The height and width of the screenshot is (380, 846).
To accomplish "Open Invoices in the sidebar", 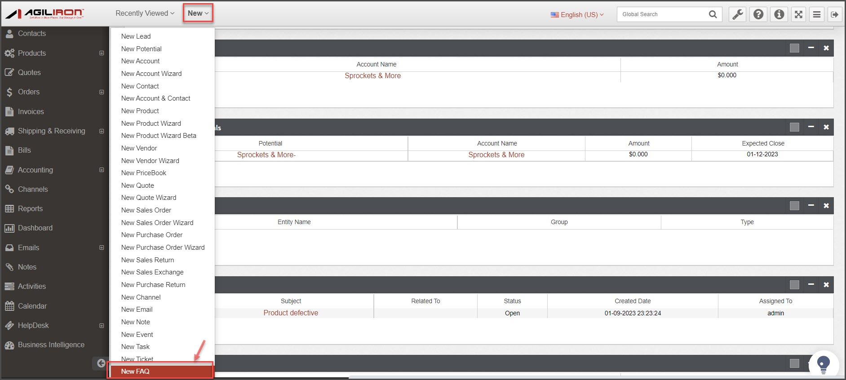I will point(31,111).
